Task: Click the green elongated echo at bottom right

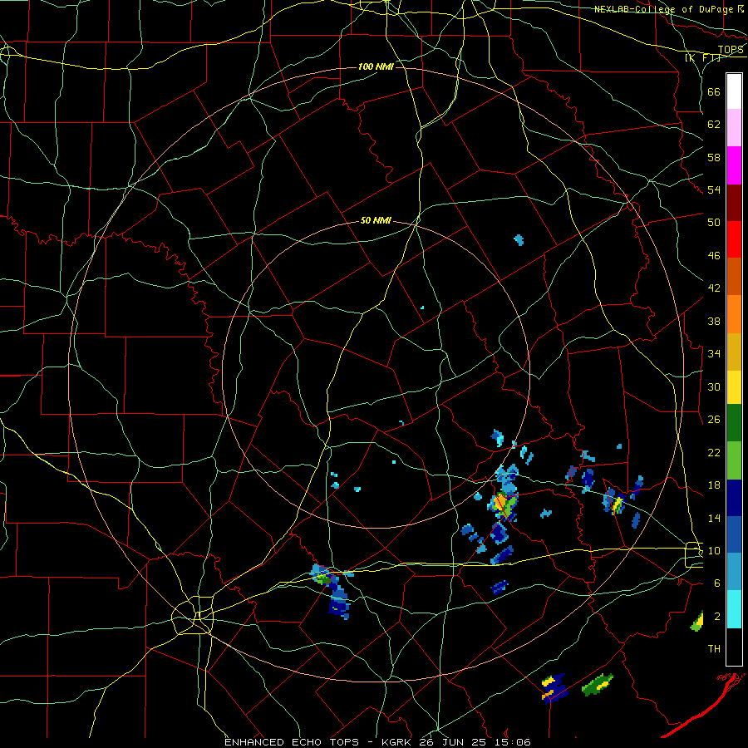Action: [x=598, y=684]
